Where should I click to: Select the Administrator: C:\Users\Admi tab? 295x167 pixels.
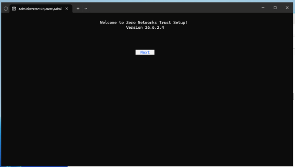[41, 9]
